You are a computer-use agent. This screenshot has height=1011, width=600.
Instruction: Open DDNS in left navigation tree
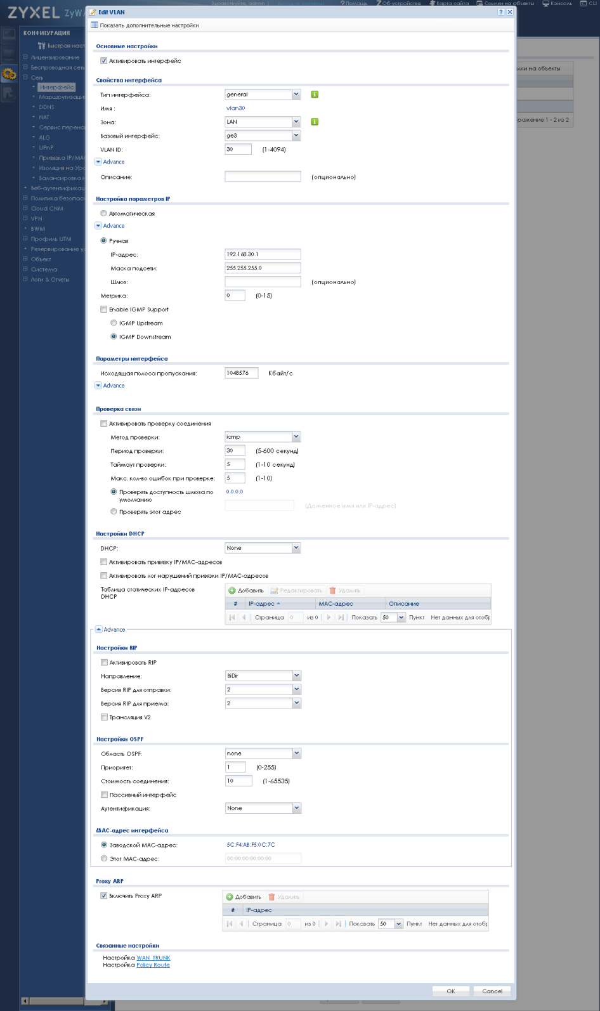(47, 107)
